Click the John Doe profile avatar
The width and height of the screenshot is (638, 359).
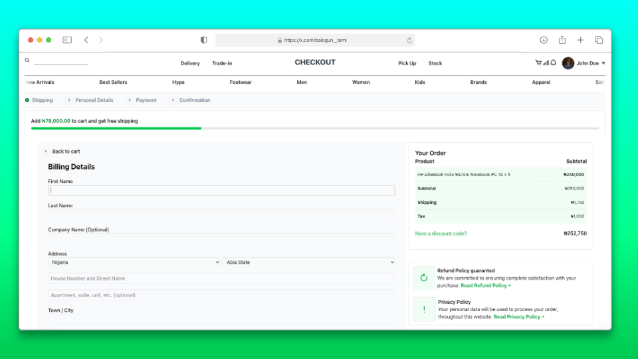(568, 63)
